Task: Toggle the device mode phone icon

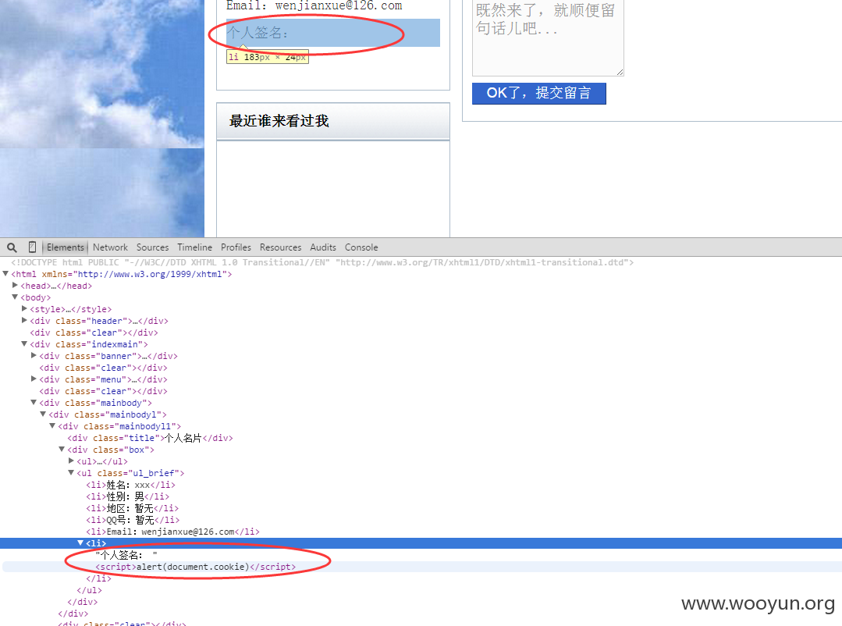Action: tap(32, 247)
